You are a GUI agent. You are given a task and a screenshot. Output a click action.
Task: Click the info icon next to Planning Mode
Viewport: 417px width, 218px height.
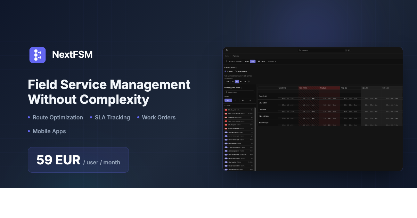[x=236, y=67]
